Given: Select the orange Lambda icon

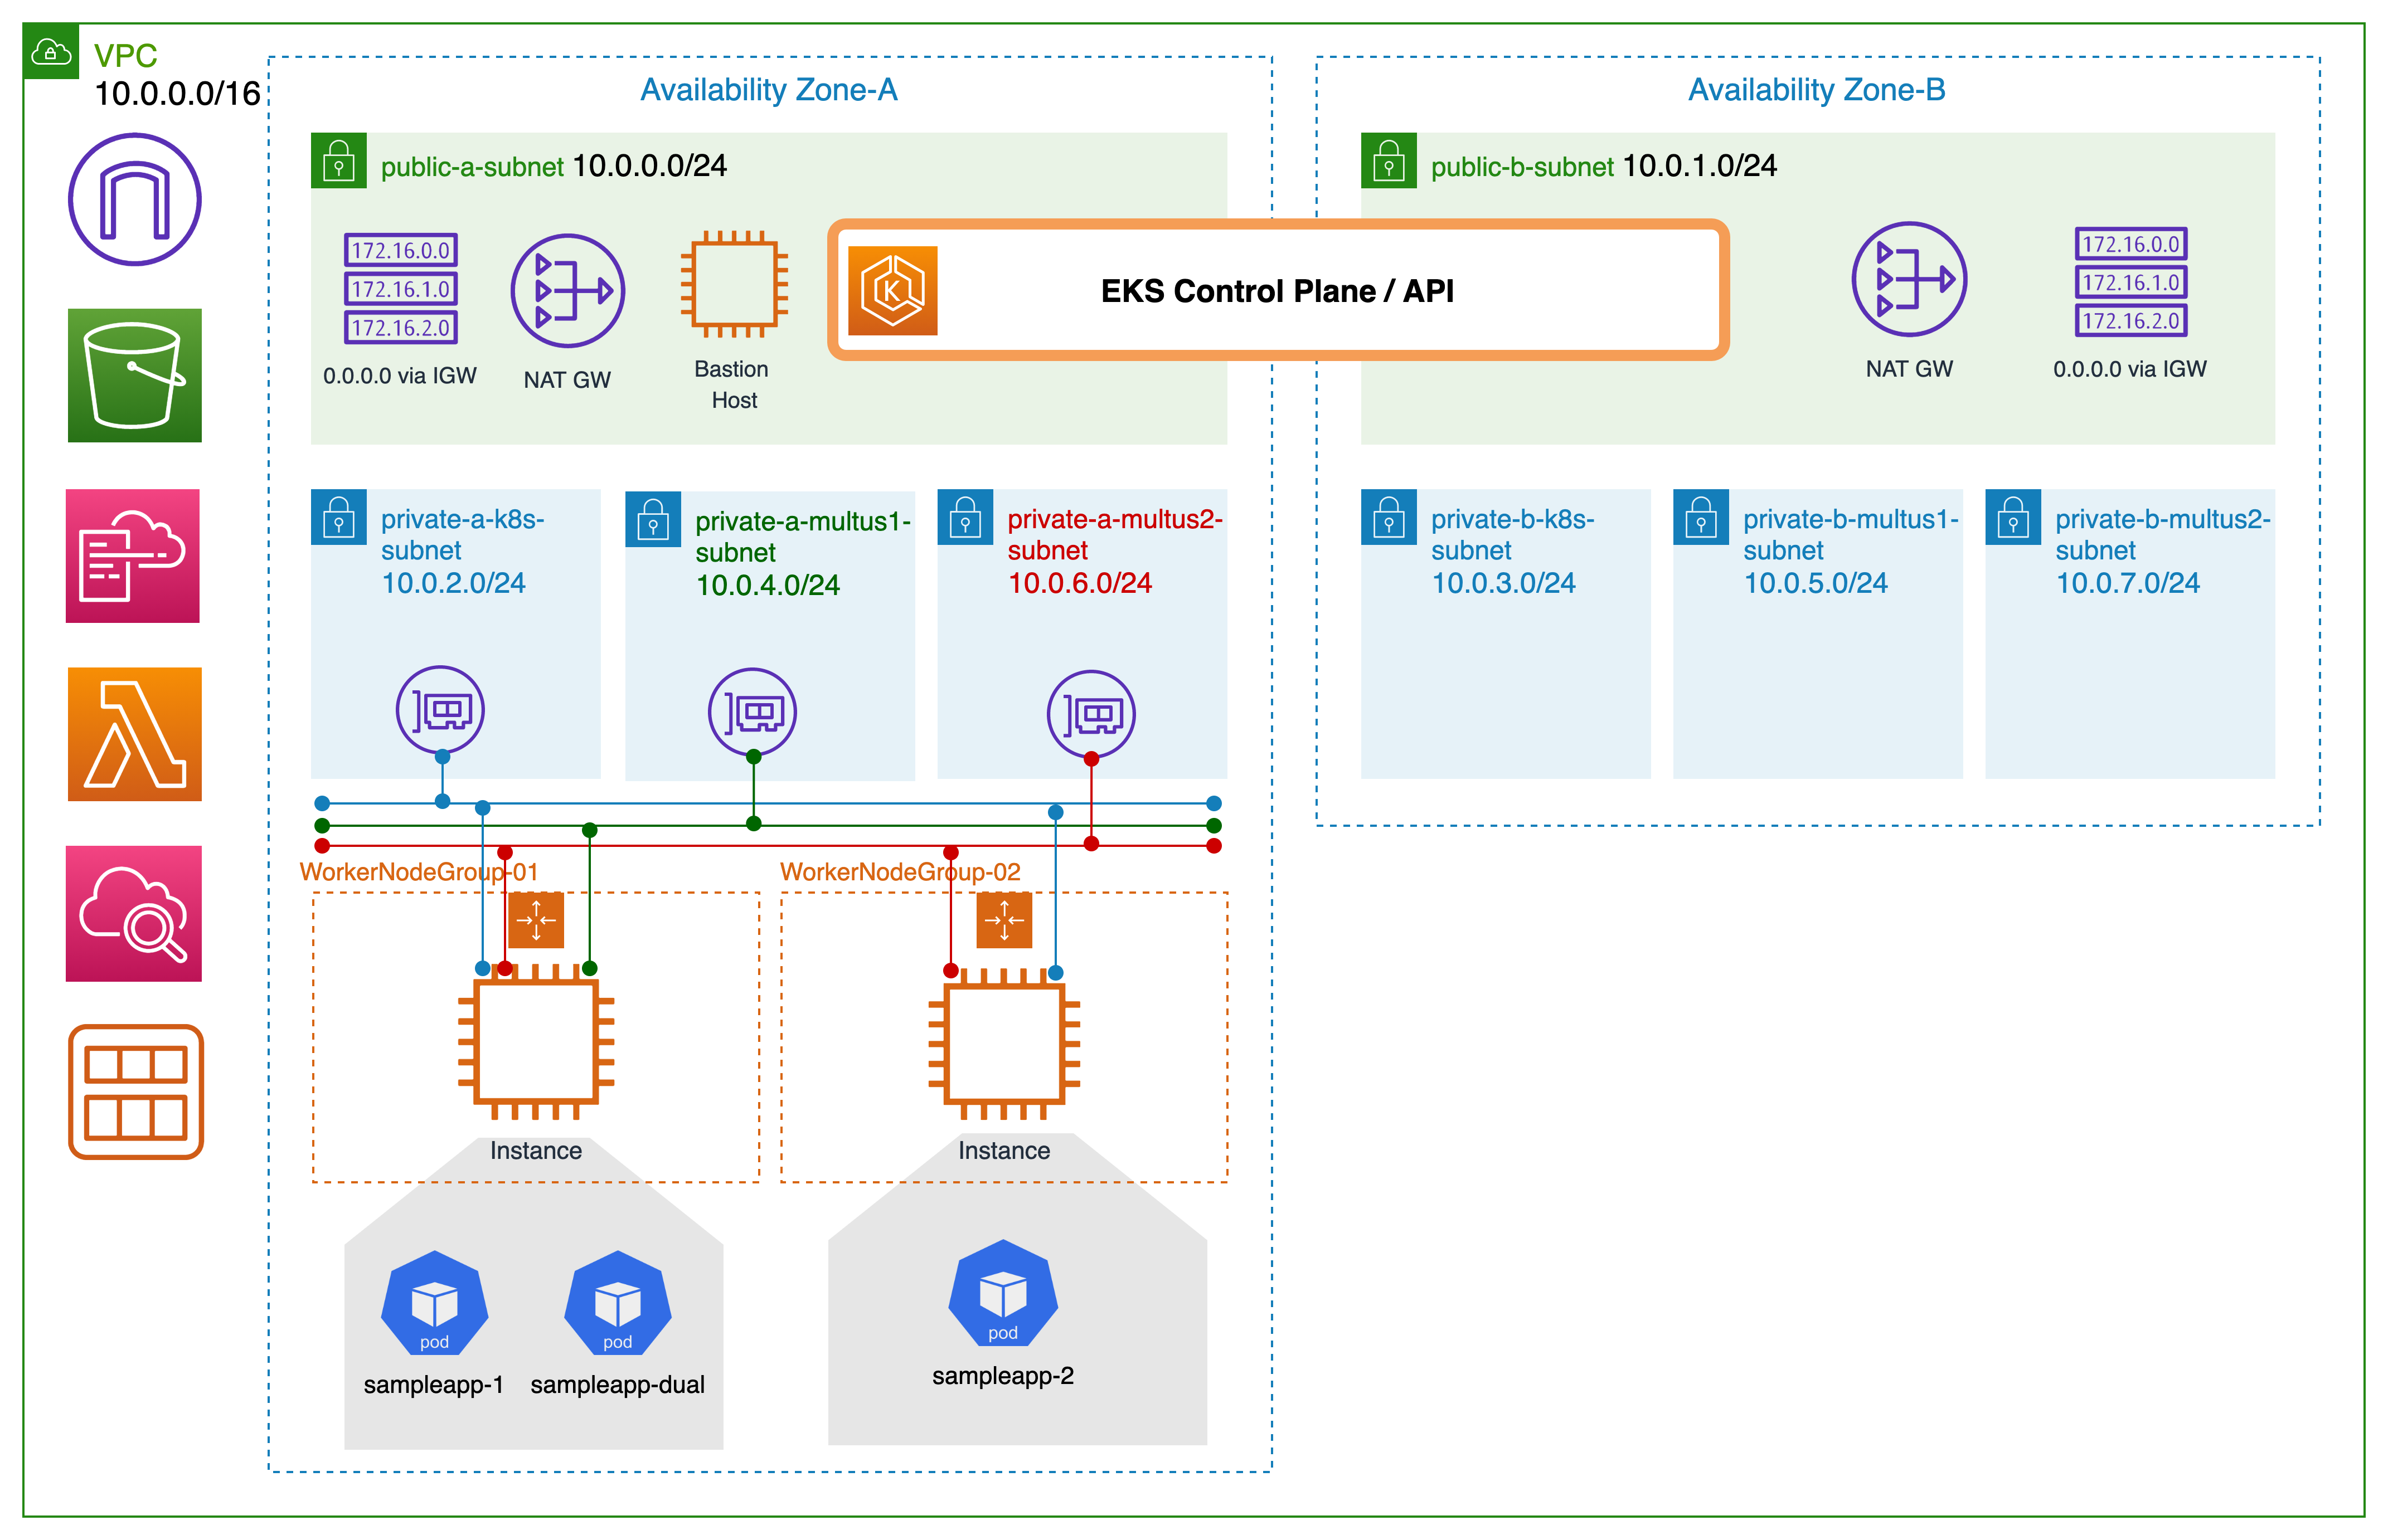Looking at the screenshot, I should point(134,734).
